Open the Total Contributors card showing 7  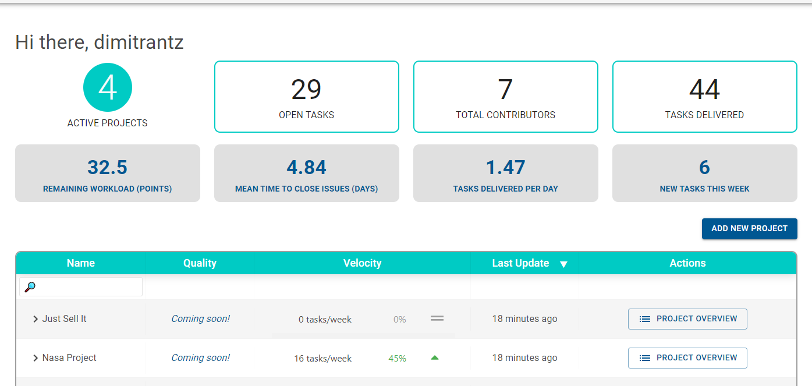tap(506, 97)
